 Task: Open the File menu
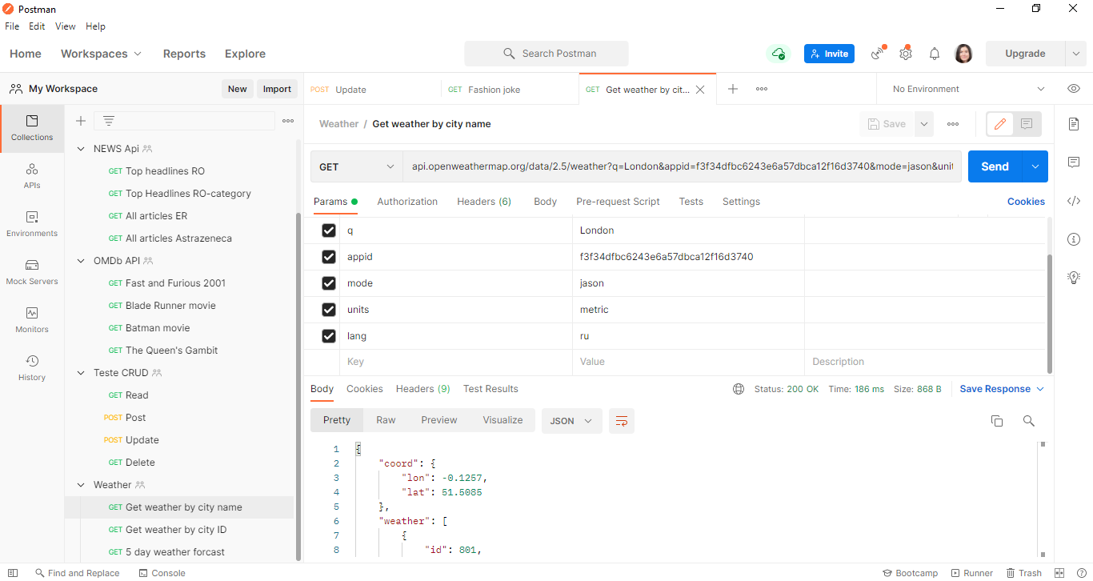12,26
